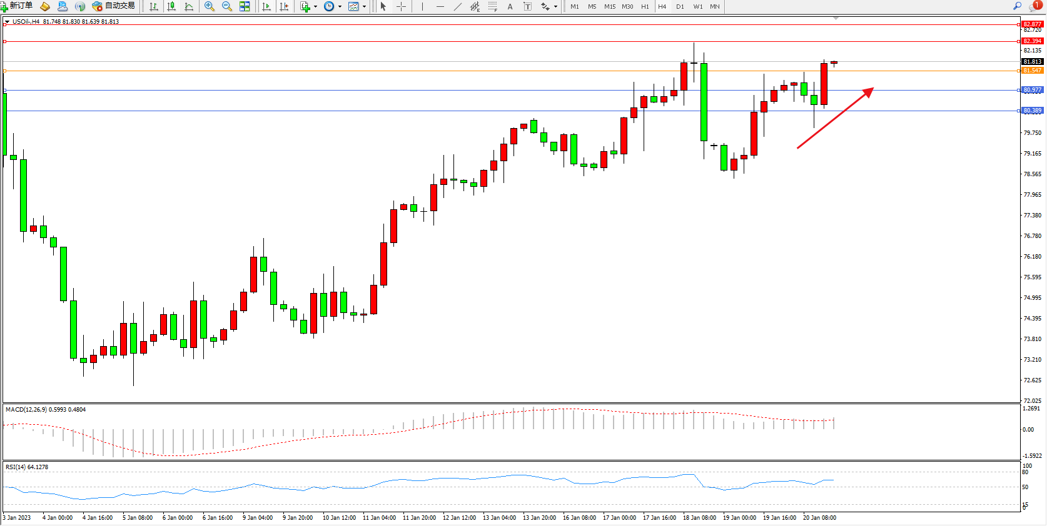The height and width of the screenshot is (526, 1047).
Task: Open the chat notifications icon
Action: [1034, 6]
